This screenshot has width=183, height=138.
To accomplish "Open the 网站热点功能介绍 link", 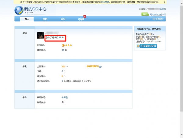I will click(158, 14).
